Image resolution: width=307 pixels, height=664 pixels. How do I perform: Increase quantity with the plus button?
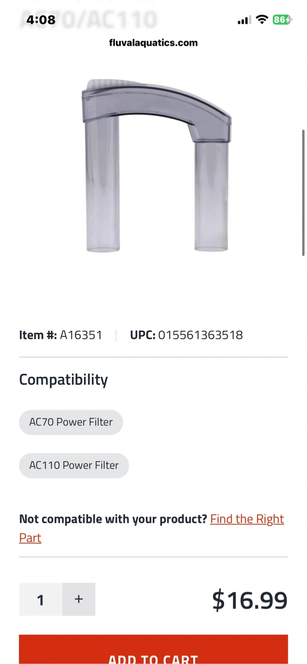78,599
